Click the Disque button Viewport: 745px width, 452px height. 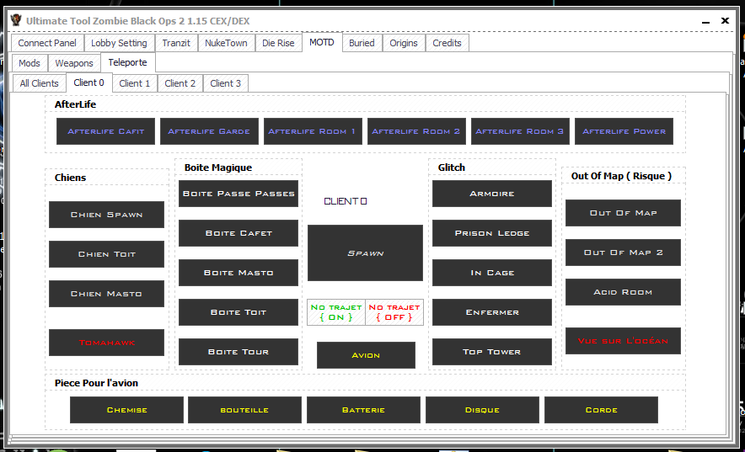(x=482, y=410)
